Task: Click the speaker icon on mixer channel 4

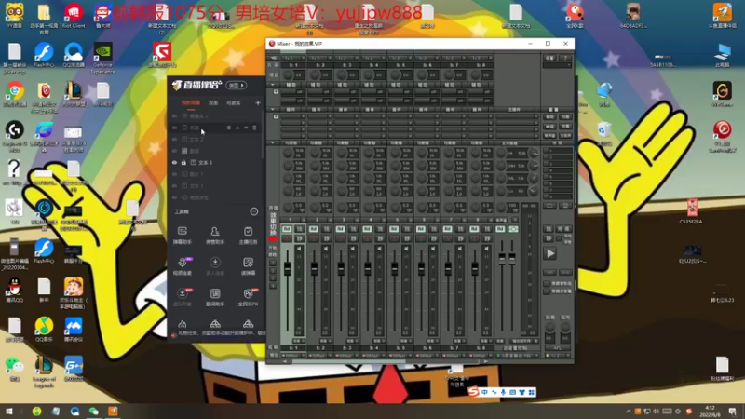Action: [380, 249]
